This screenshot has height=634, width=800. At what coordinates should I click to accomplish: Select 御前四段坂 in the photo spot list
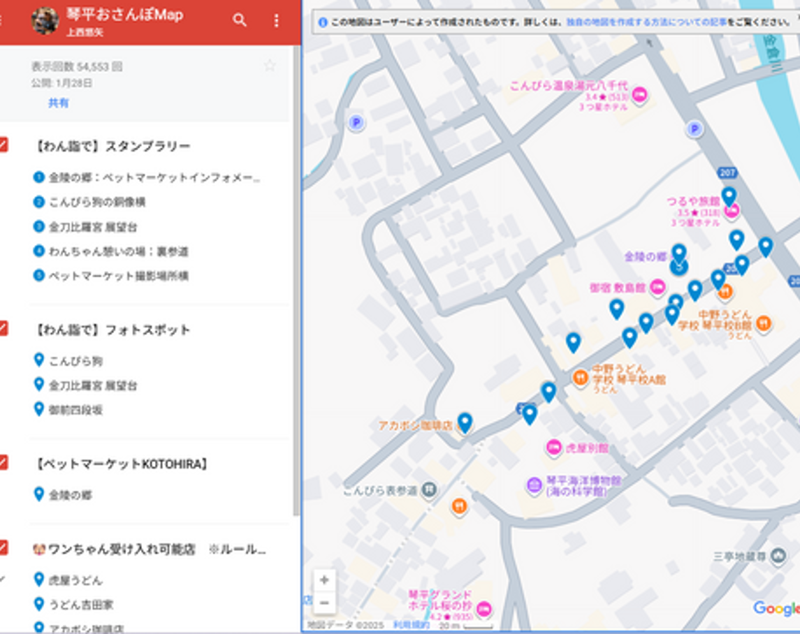75,410
